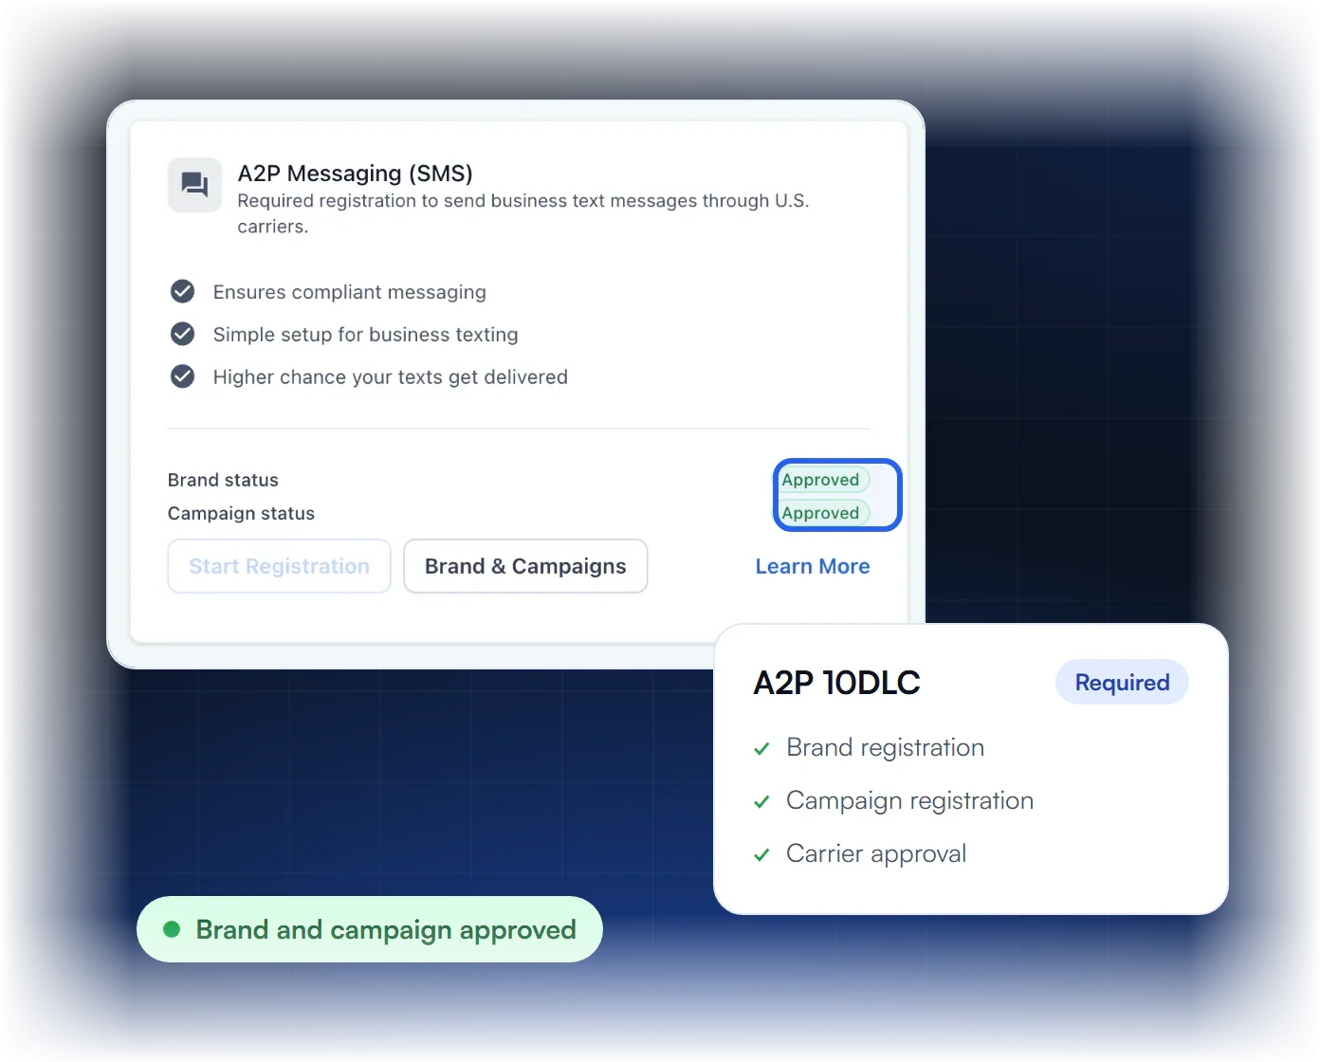Image resolution: width=1320 pixels, height=1062 pixels.
Task: Click the Campaign registration text
Action: [x=910, y=801]
